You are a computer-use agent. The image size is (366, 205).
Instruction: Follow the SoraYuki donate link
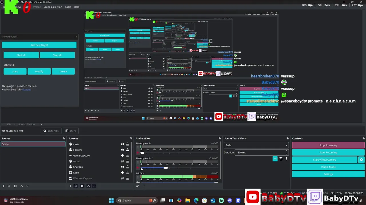[x=26, y=89]
